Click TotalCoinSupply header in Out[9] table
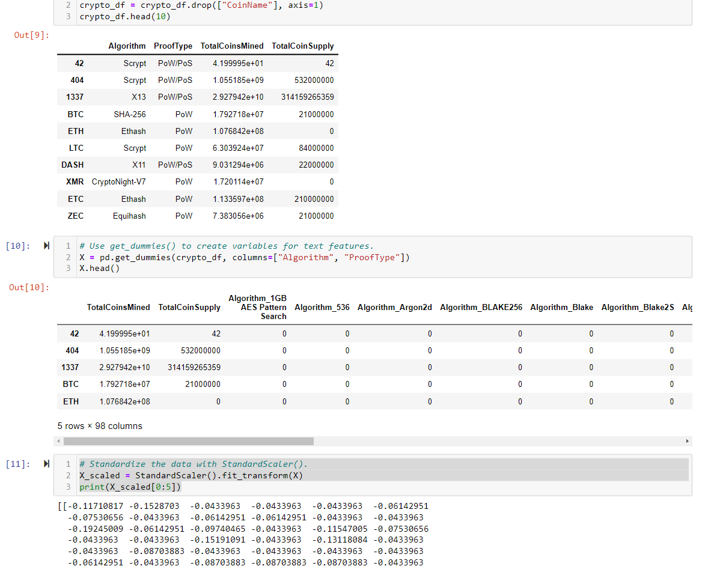This screenshot has width=705, height=569. click(302, 46)
